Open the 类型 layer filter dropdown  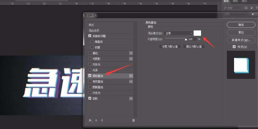[x=232, y=8]
